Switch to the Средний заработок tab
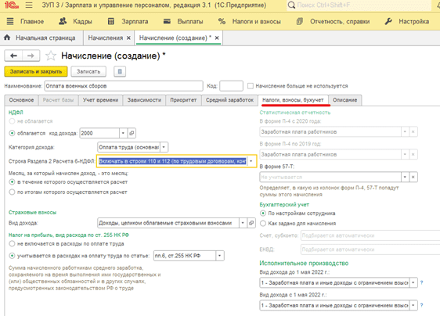Image resolution: width=440 pixels, height=316 pixels. point(229,100)
